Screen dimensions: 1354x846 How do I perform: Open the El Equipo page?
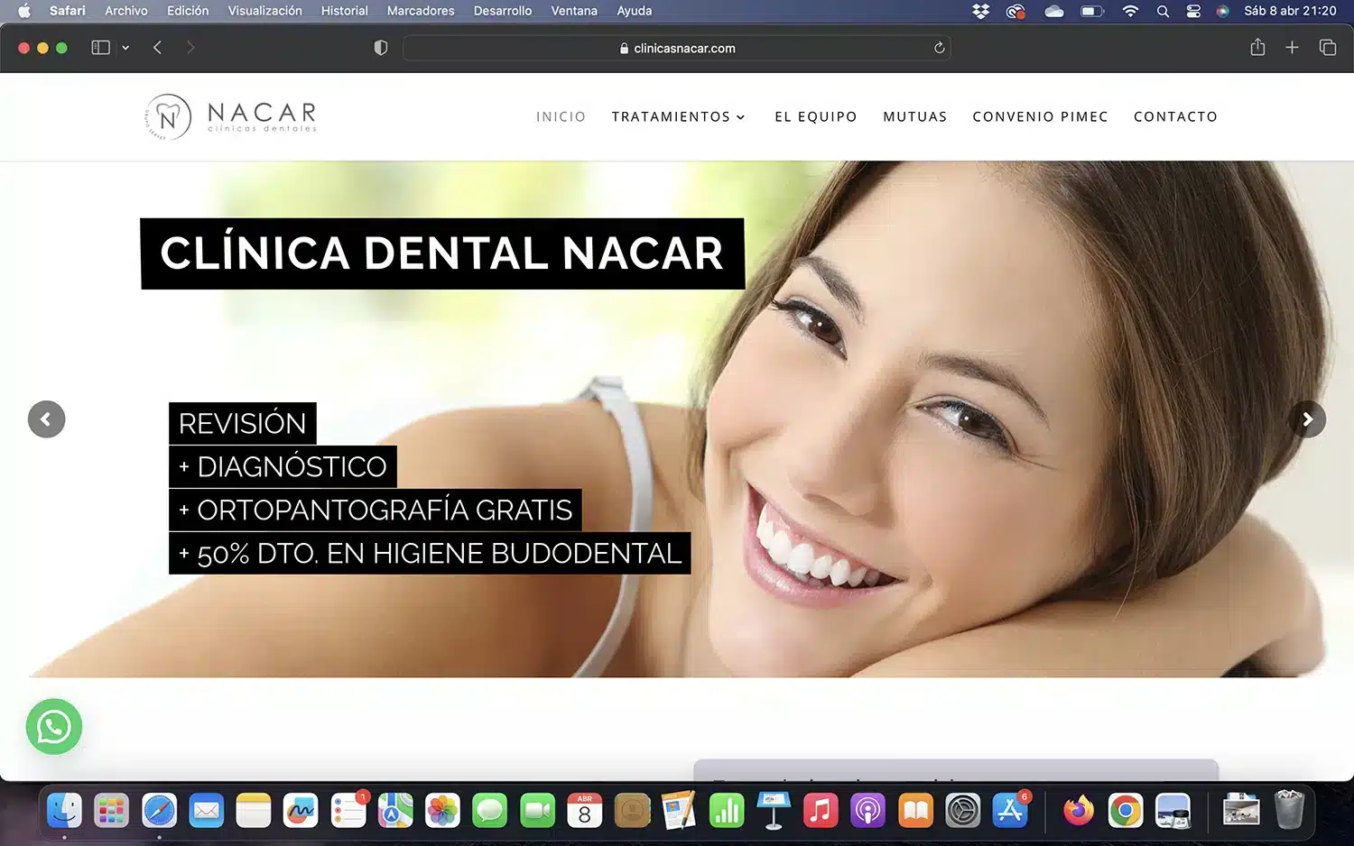click(x=815, y=117)
